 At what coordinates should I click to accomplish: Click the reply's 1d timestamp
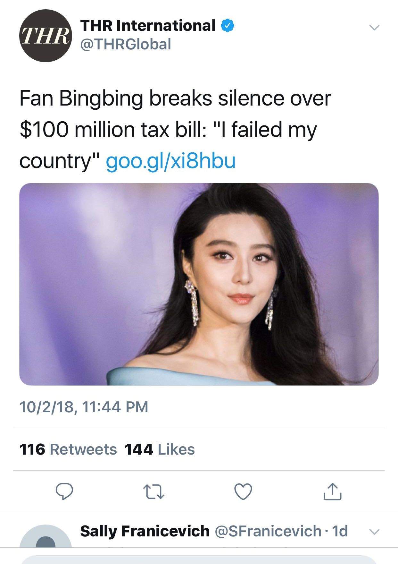pos(340,531)
